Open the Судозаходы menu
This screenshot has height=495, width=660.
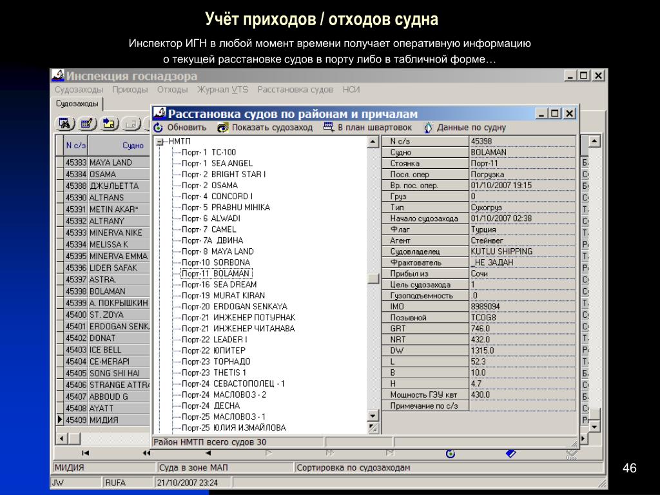click(79, 90)
